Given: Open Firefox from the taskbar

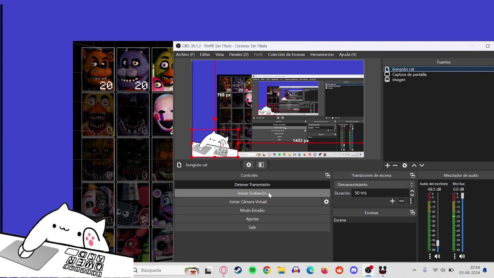Looking at the screenshot, I should [x=325, y=270].
